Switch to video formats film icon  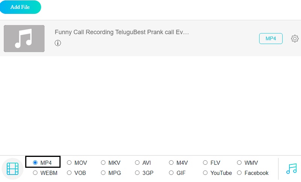pos(12,169)
